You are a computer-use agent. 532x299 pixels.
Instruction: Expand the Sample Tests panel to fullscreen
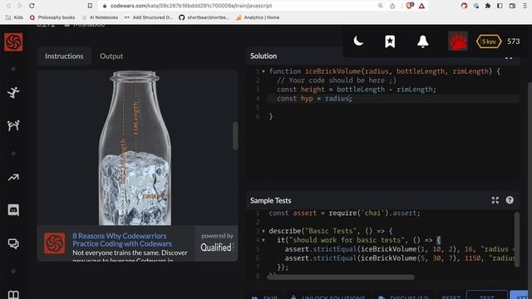click(495, 200)
